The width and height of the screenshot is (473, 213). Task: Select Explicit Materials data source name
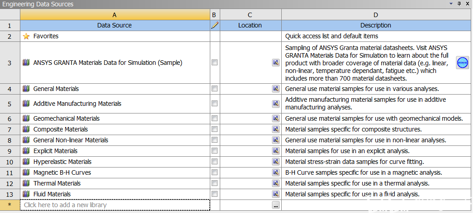click(x=56, y=151)
